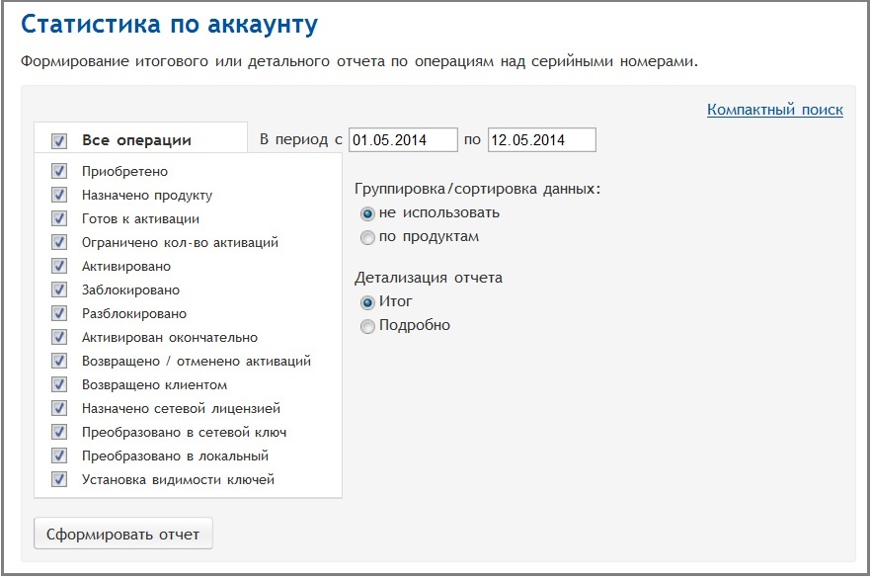Click the "Сформировать отчет" button
Viewport: 872px width, 579px height.
pos(123,535)
